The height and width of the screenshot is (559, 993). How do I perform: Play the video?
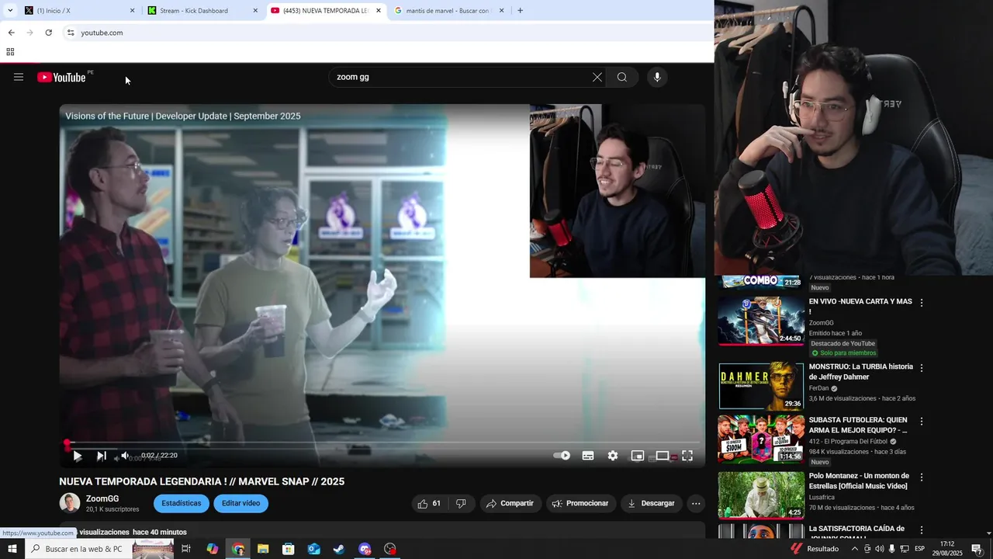pyautogui.click(x=77, y=456)
